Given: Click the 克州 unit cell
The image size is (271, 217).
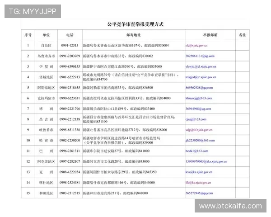Looking at the screenshot, I should [x=46, y=172].
